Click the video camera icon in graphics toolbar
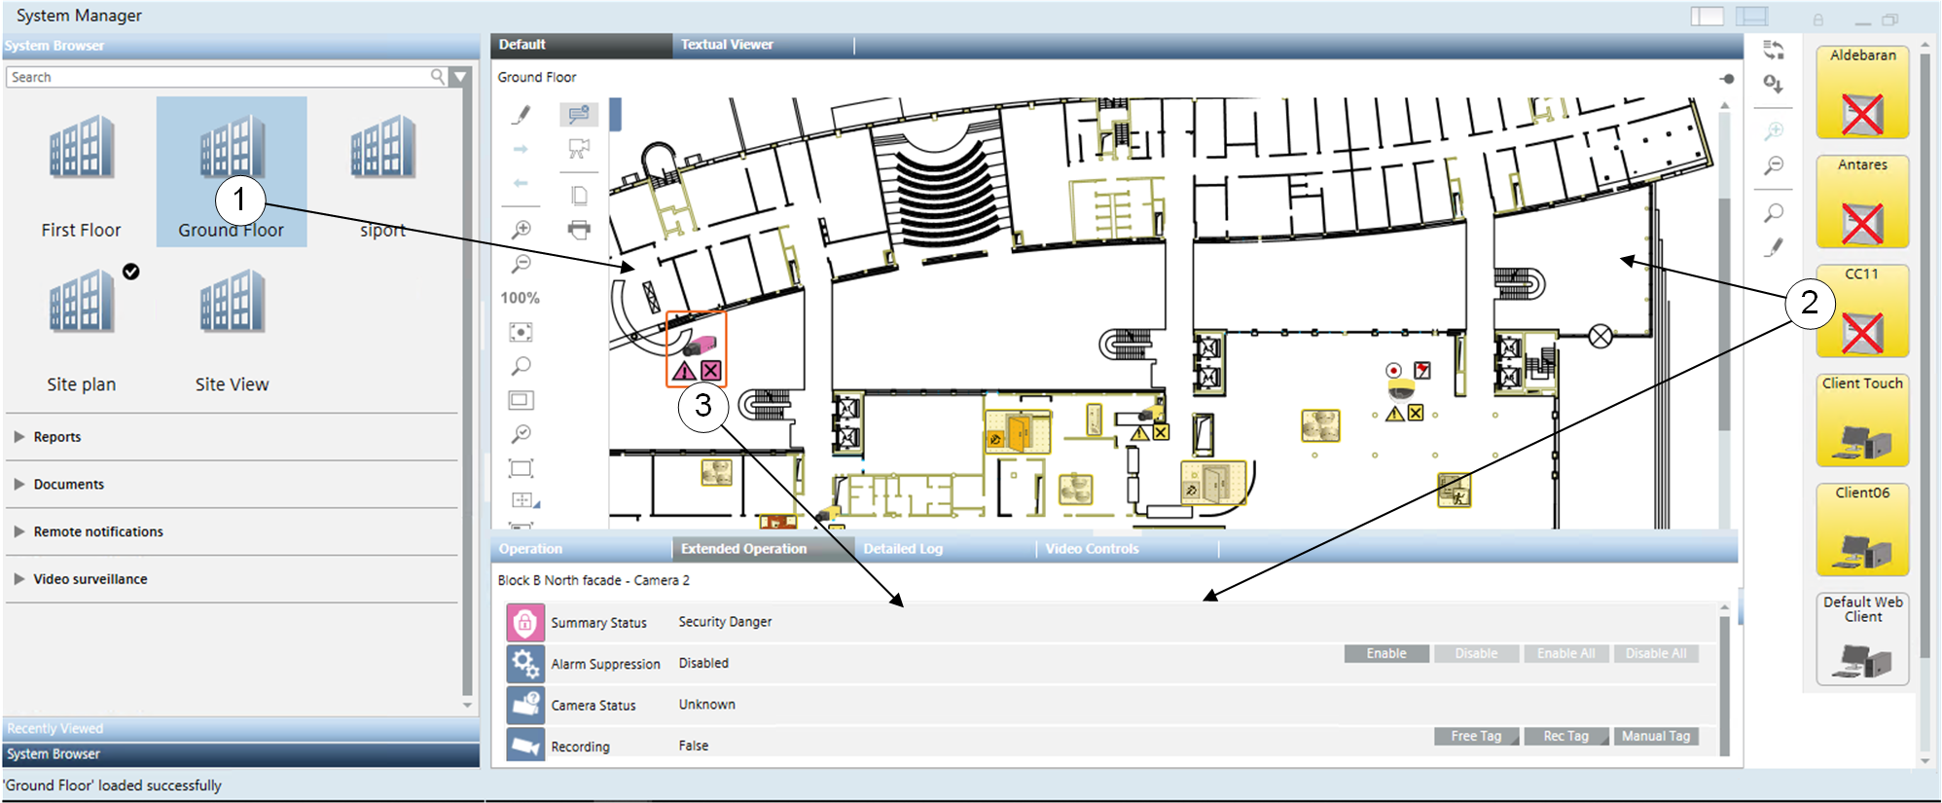This screenshot has width=1942, height=803. tap(579, 149)
